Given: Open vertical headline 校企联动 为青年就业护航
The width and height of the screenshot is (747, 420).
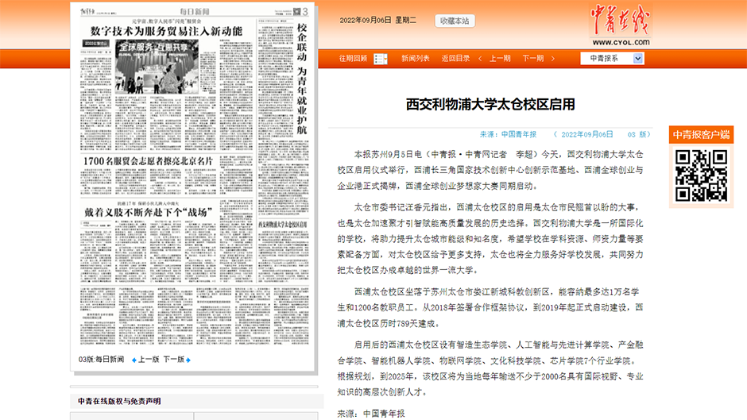Looking at the screenshot, I should [301, 79].
